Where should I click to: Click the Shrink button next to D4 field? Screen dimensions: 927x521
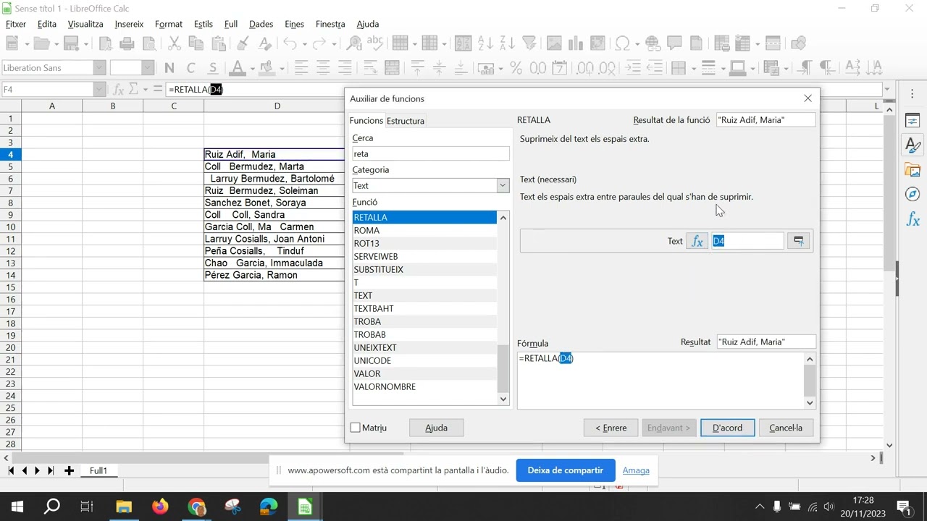[x=799, y=241]
